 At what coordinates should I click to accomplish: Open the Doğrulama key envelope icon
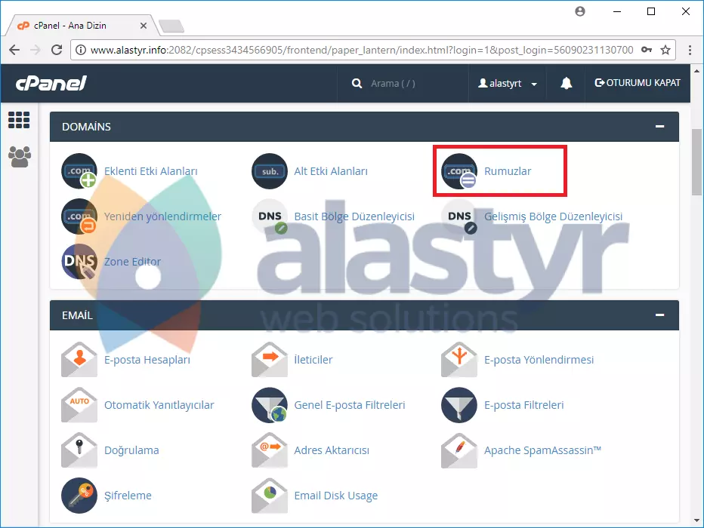(x=79, y=450)
